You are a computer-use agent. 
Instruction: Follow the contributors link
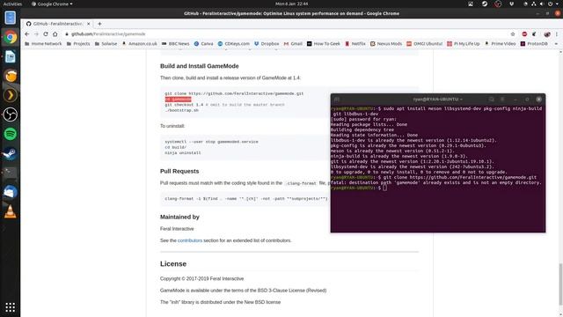tap(190, 240)
